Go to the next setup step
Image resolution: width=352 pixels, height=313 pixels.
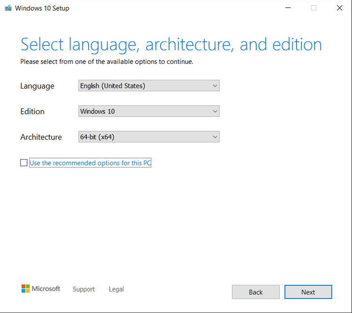tap(308, 292)
